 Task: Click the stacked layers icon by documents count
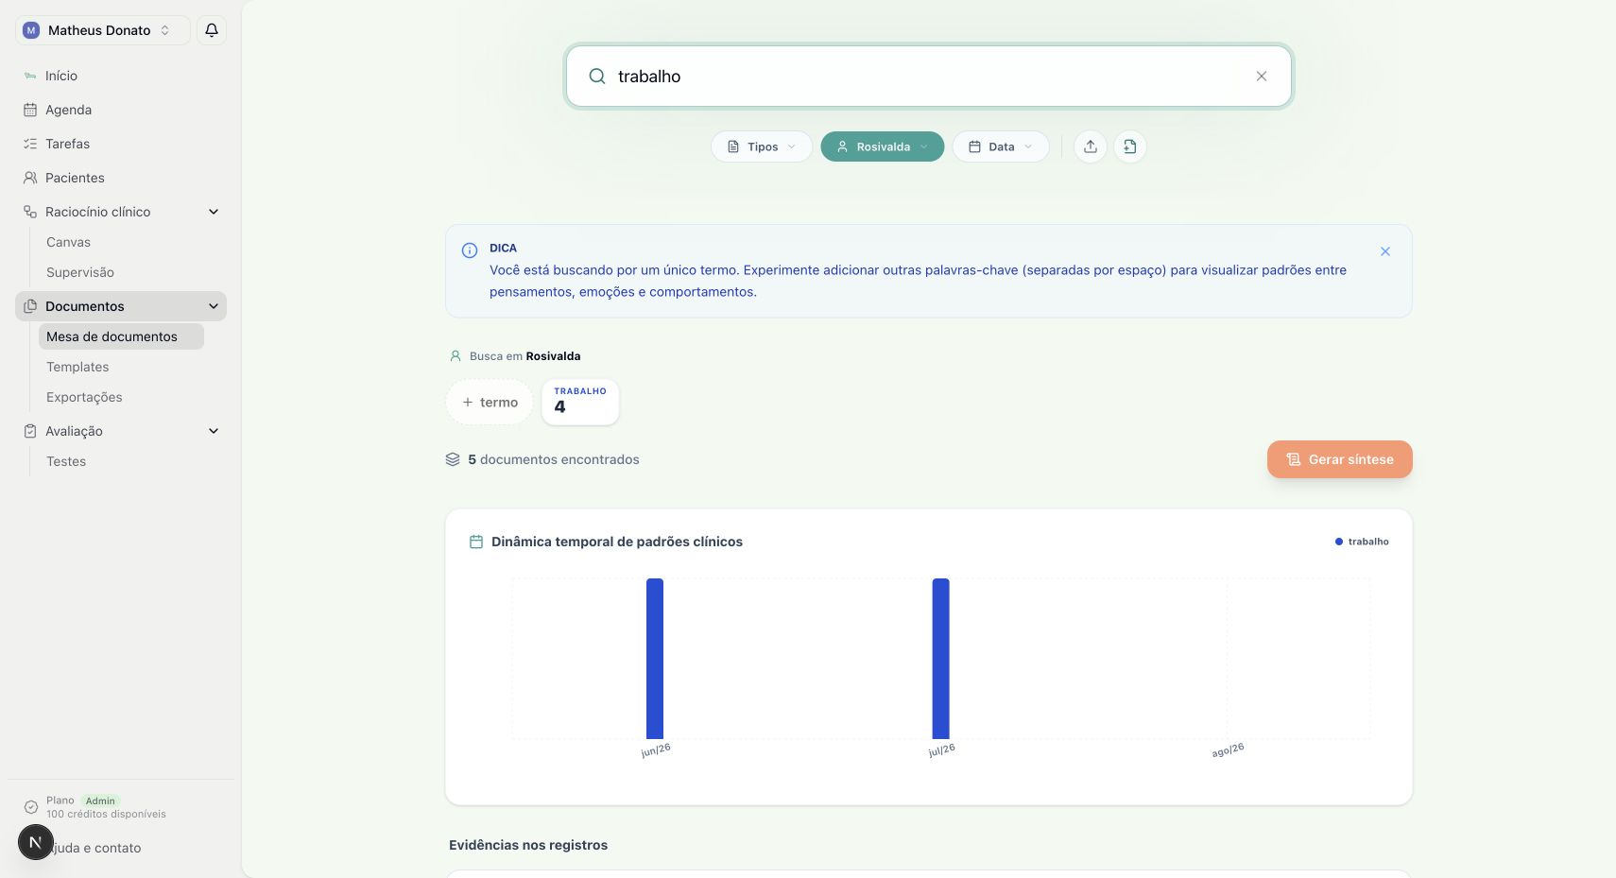point(453,459)
